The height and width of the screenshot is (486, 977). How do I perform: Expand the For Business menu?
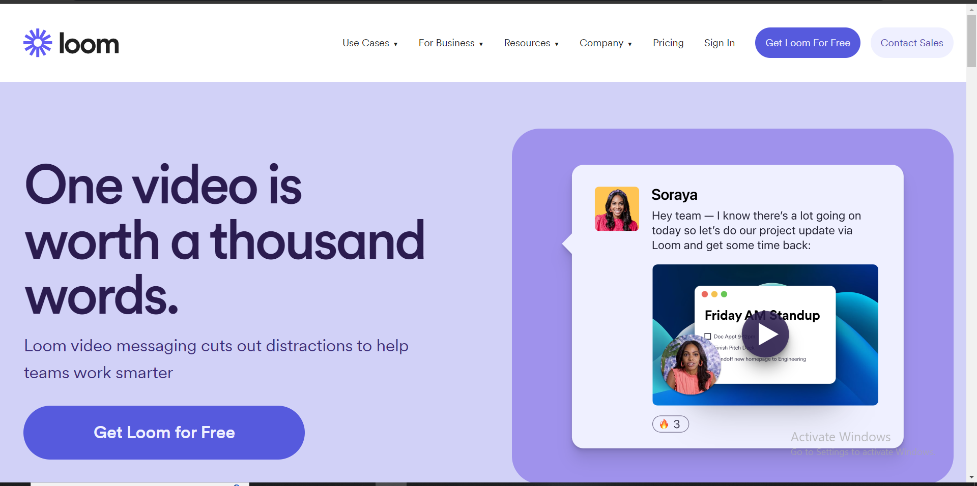point(451,43)
